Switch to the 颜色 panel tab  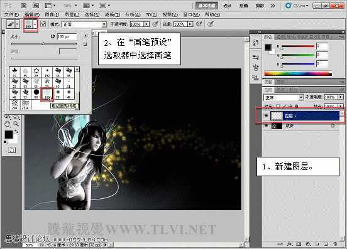pos(268,37)
